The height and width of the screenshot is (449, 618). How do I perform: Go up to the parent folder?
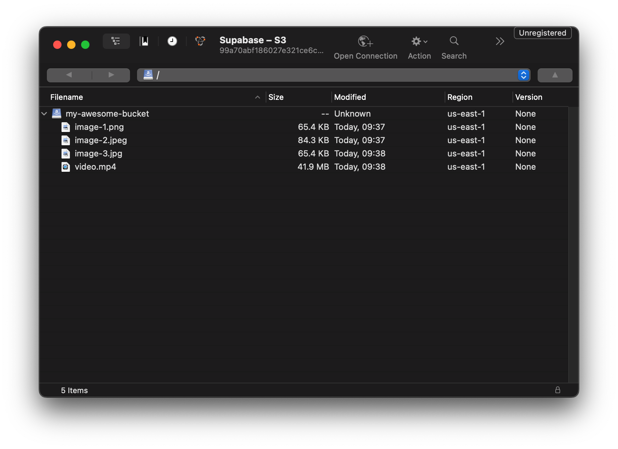tap(555, 75)
